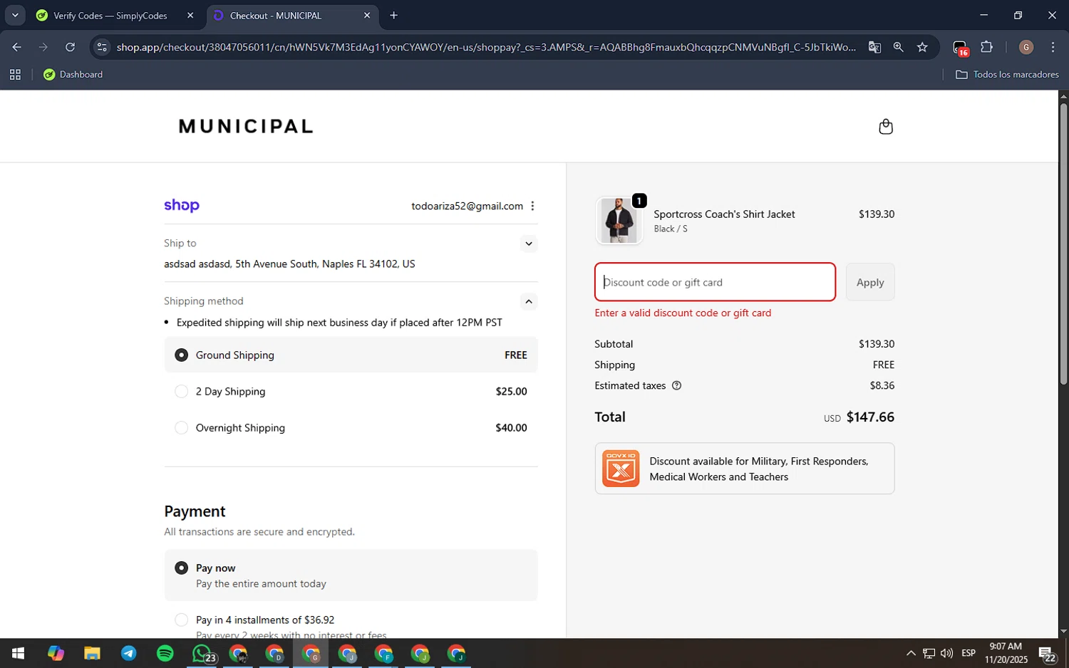The image size is (1069, 668).
Task: Click the Sportcross jacket product thumbnail
Action: click(x=619, y=221)
